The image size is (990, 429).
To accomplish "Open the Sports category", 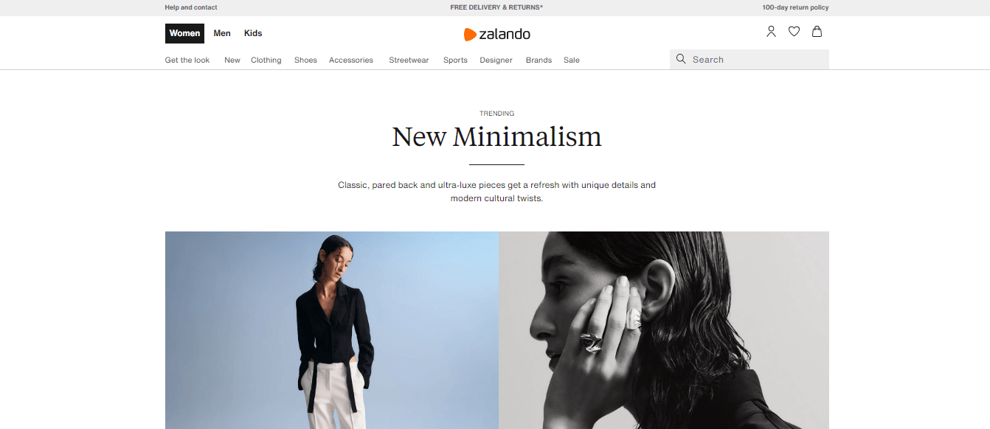I will click(x=455, y=60).
